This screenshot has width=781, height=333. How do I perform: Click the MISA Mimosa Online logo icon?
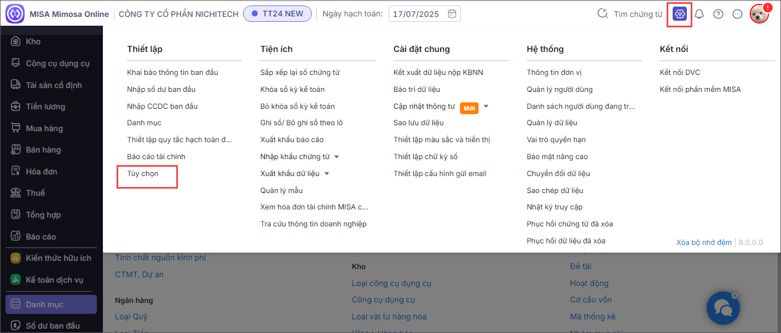tap(15, 14)
